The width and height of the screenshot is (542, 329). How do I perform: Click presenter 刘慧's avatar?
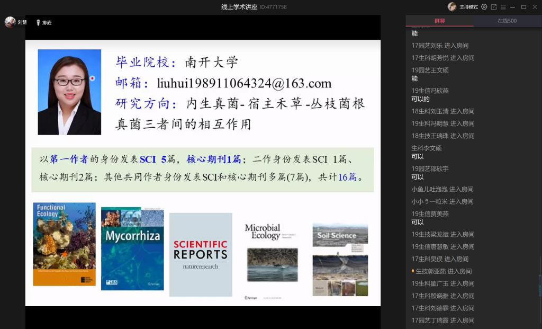click(10, 22)
